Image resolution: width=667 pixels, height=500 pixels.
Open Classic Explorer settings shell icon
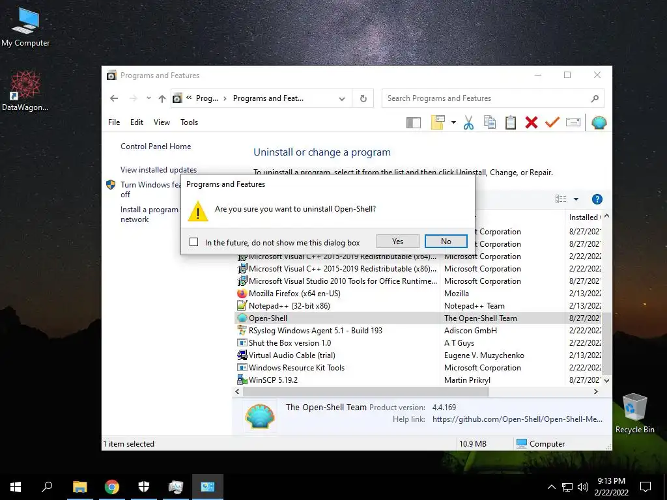click(x=599, y=122)
